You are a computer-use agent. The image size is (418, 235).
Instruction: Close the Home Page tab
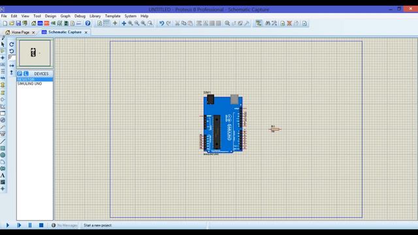(33, 33)
